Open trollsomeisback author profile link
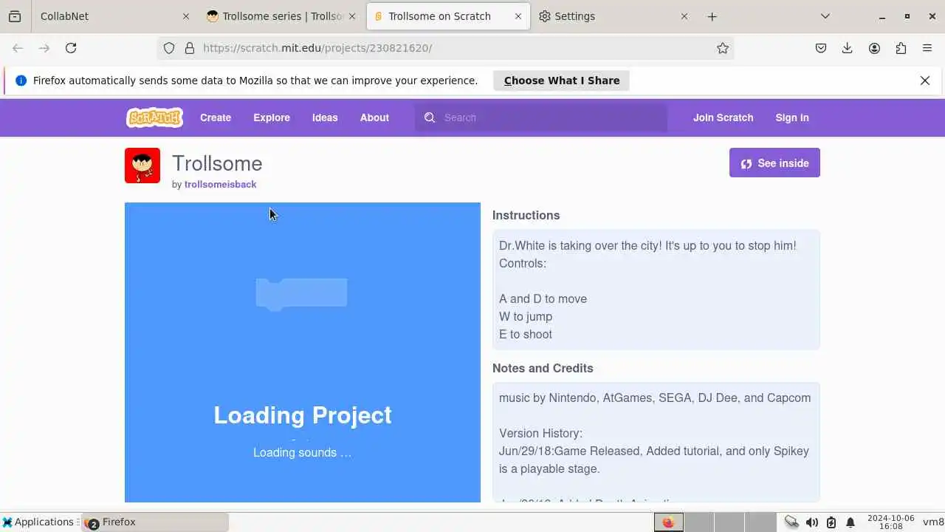This screenshot has width=945, height=532. tap(220, 184)
